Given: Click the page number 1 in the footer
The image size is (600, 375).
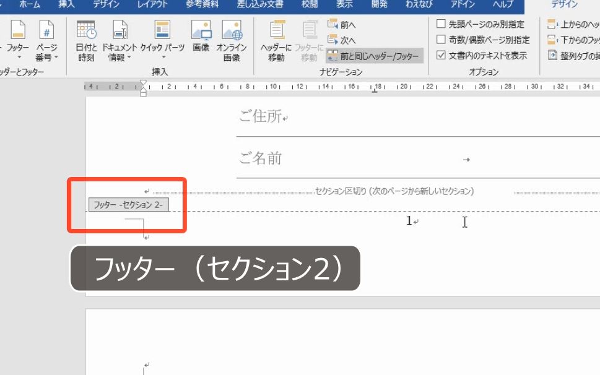Looking at the screenshot, I should [408, 221].
